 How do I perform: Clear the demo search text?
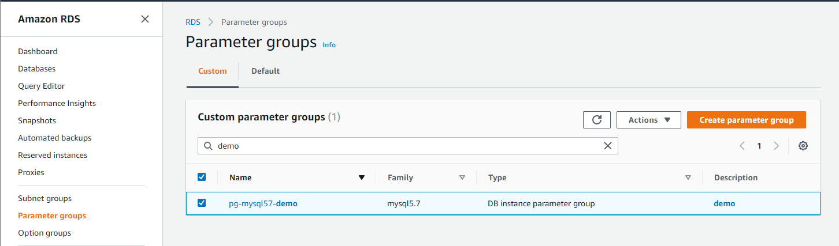coord(608,146)
